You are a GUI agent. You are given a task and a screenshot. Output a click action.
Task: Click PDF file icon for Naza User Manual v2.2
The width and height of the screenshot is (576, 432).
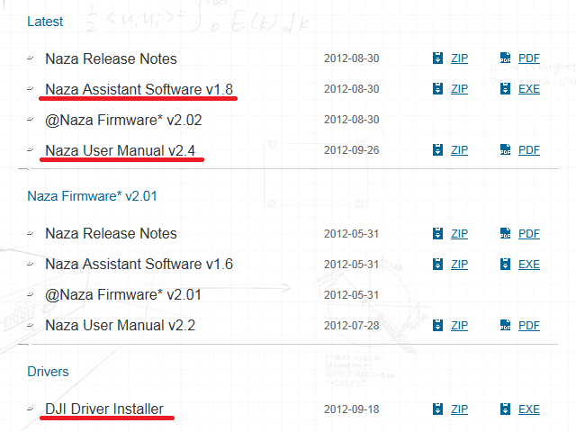pos(506,326)
